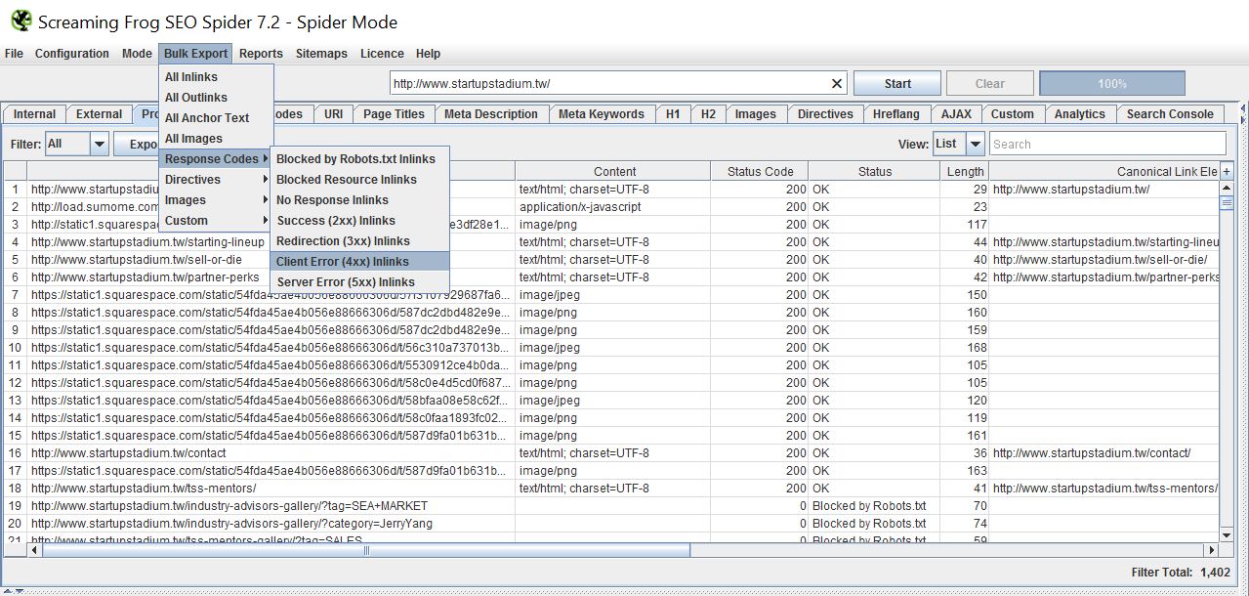1249x596 pixels.
Task: Expand the Images submenu in Bulk Export
Action: 216,199
